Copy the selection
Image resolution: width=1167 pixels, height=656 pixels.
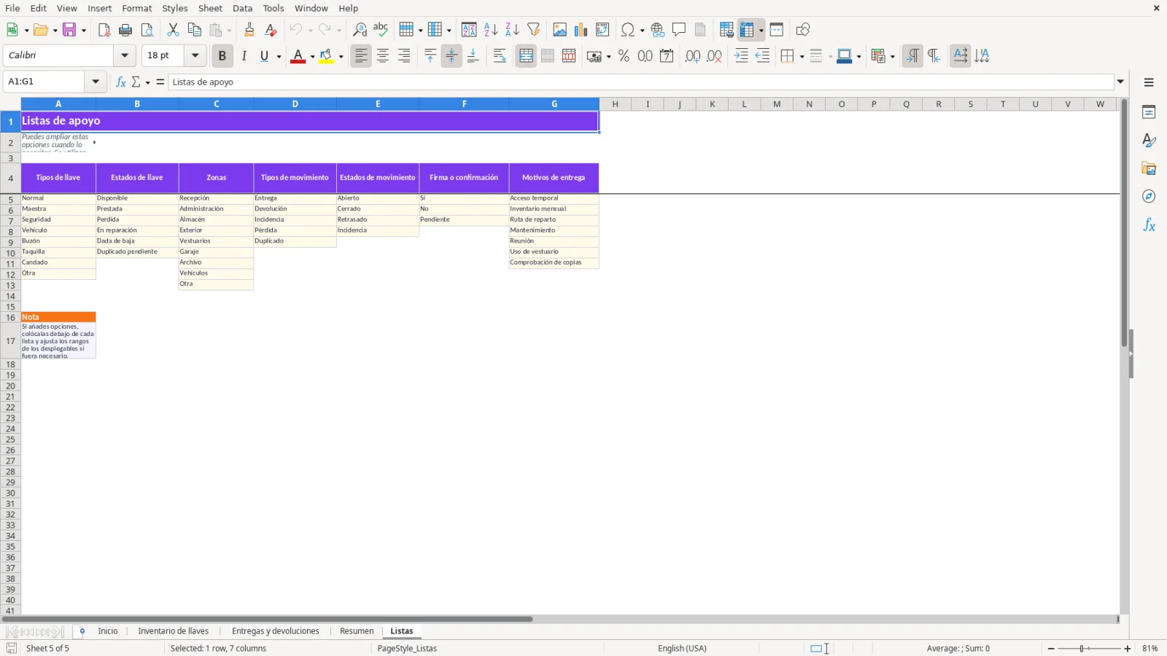pyautogui.click(x=194, y=30)
